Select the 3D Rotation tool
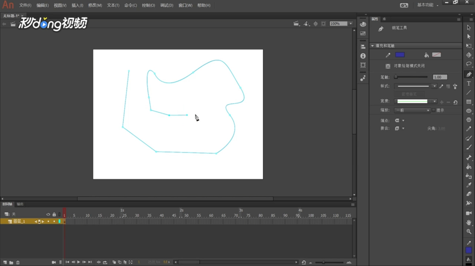Screen dimensions: 475x266 coord(469,55)
